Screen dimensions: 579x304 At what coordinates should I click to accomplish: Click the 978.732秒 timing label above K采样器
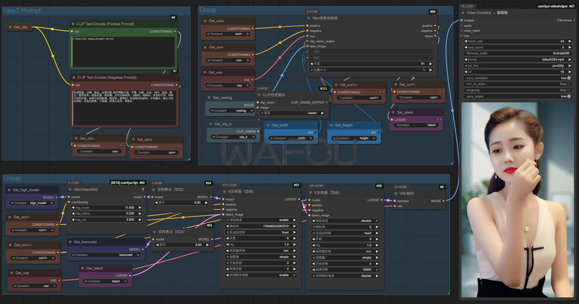pyautogui.click(x=232, y=186)
